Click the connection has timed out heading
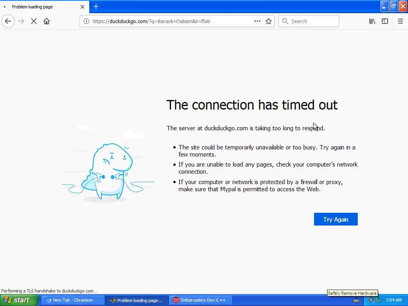This screenshot has width=408, height=306. (x=252, y=105)
